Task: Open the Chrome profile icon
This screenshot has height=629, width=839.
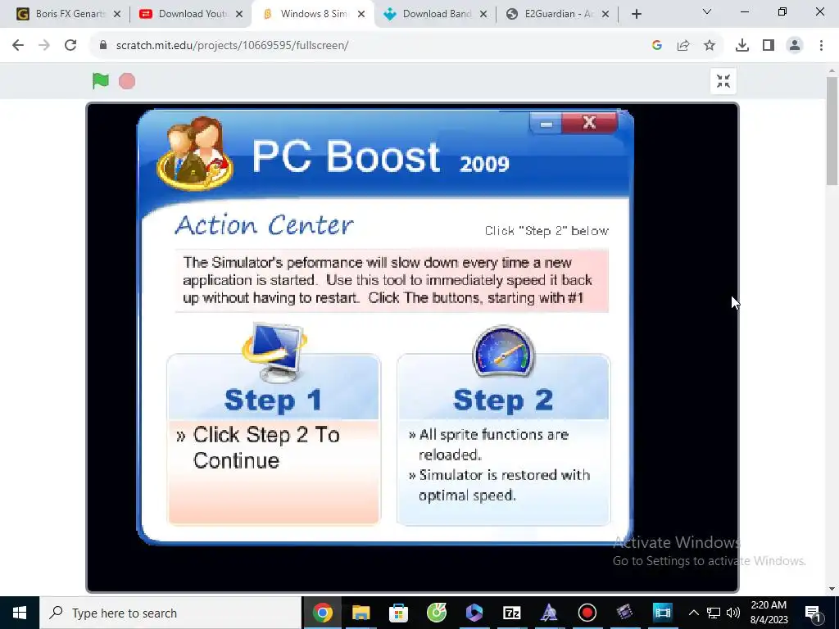Action: (795, 46)
